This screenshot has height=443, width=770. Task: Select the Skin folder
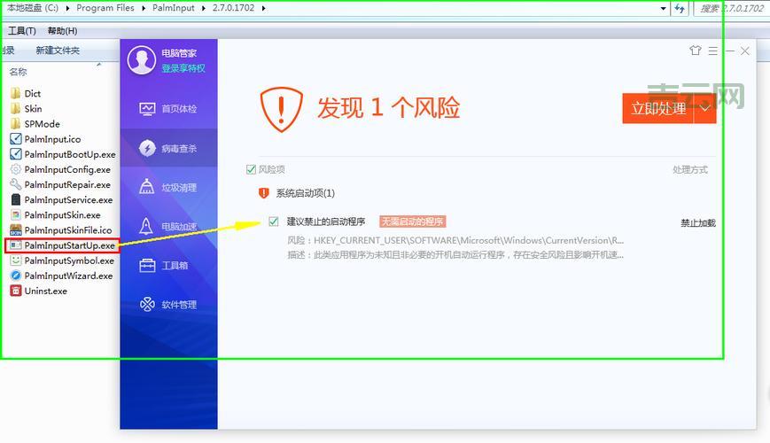[x=26, y=109]
